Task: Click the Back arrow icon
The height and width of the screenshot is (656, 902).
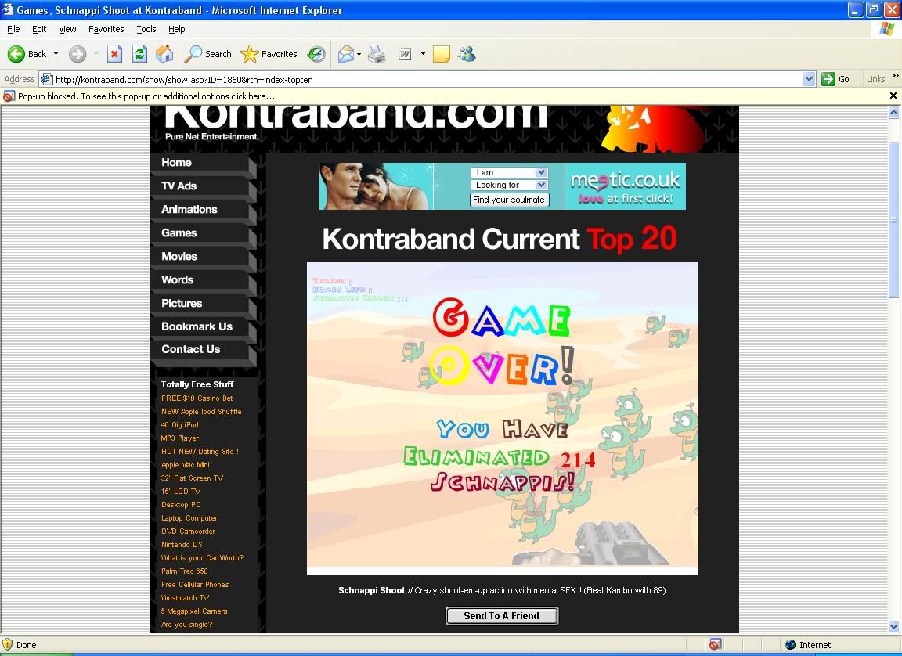Action: (x=16, y=54)
